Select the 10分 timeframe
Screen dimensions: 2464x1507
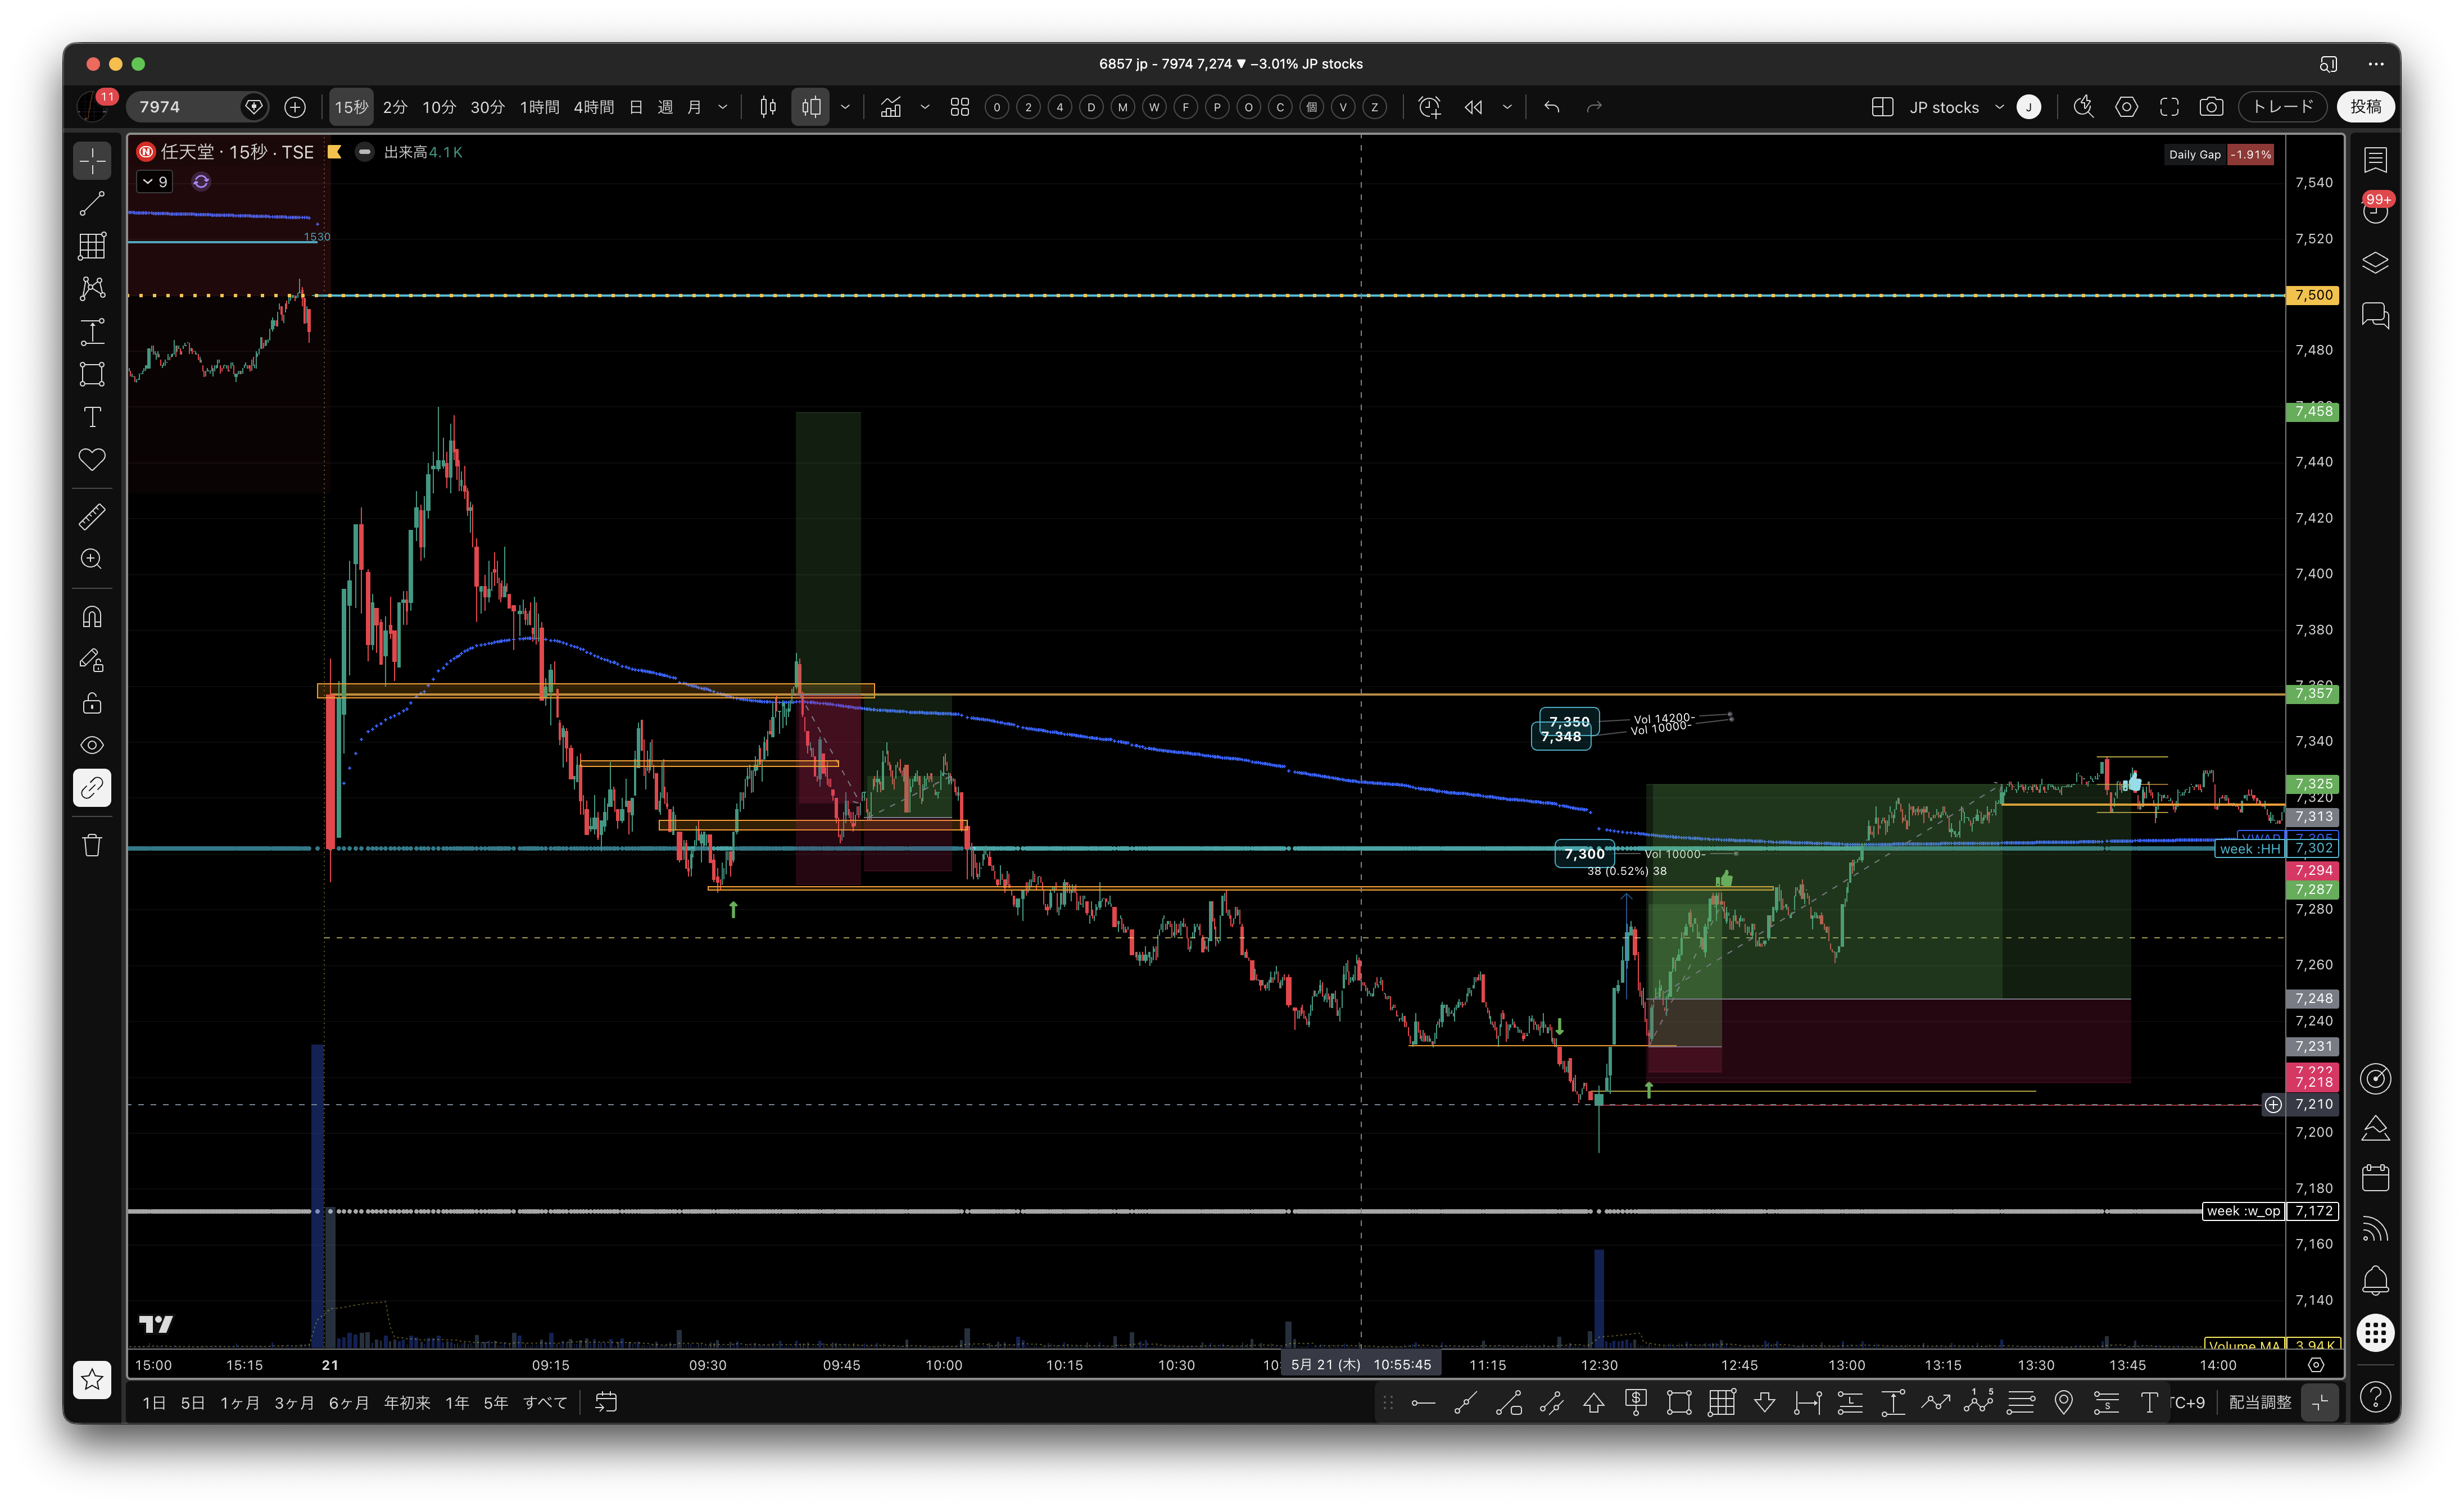(x=439, y=107)
